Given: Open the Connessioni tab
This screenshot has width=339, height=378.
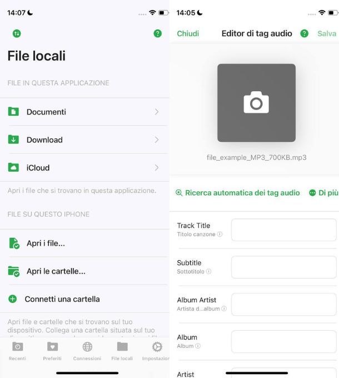Looking at the screenshot, I should click(x=87, y=351).
